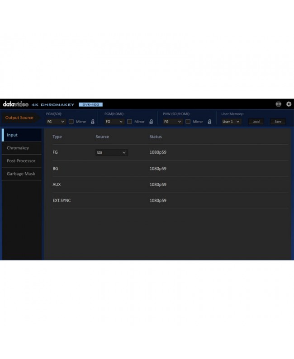Click the 1080p59 status in BG row
This screenshot has width=294, height=359.
point(158,169)
